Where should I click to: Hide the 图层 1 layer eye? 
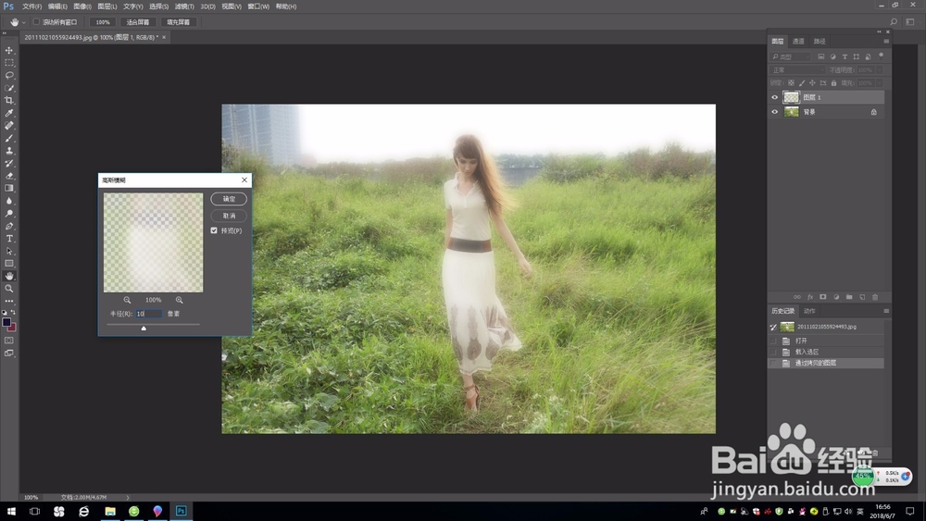[775, 97]
